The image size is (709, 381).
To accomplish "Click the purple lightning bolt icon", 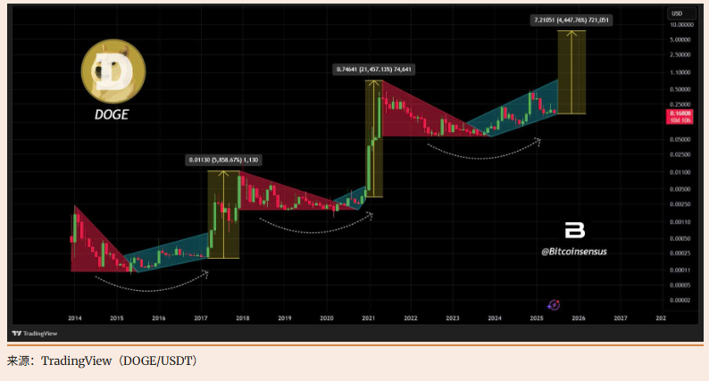I will tap(554, 305).
